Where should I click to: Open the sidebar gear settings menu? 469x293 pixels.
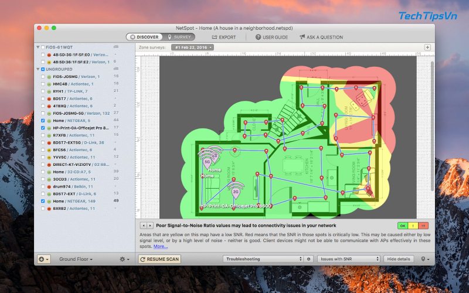124,259
